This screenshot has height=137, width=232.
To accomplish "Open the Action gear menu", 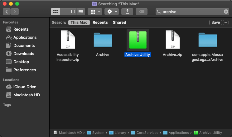I will pos(112,12).
